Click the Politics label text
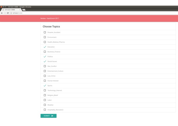178x126 pixels. (50, 57)
